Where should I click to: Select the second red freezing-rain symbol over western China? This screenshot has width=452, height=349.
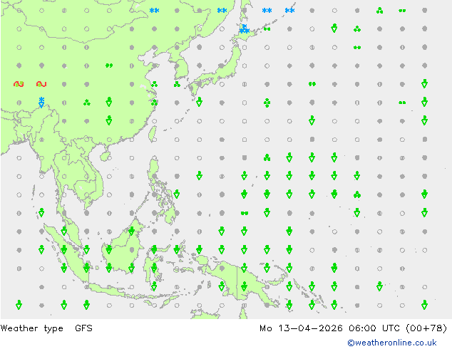coord(41,84)
